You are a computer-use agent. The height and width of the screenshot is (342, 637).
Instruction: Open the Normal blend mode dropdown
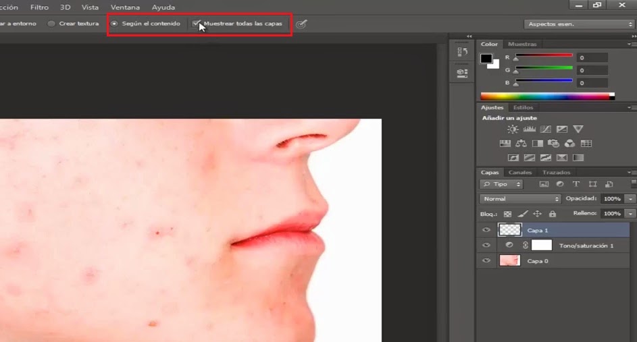point(520,199)
